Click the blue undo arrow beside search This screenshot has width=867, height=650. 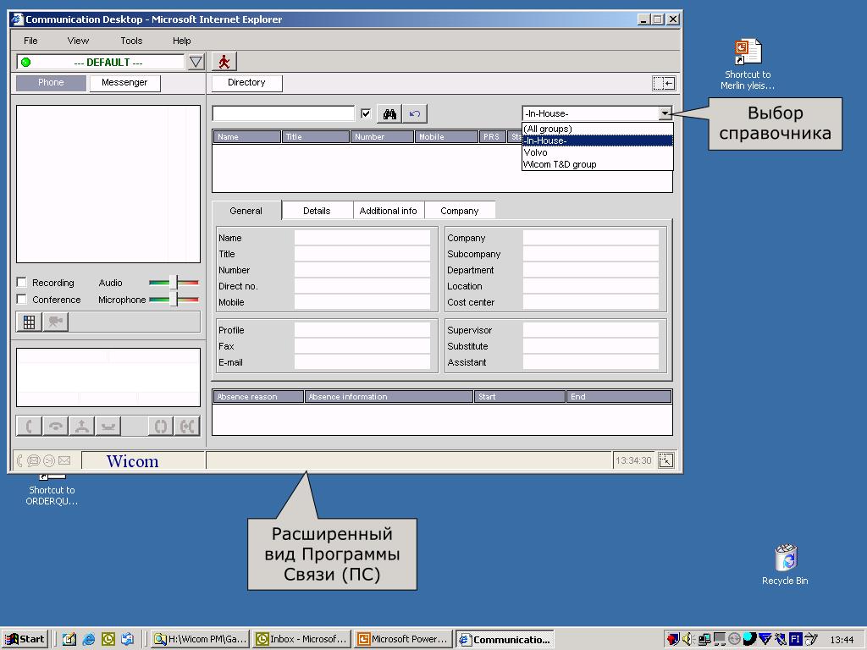pyautogui.click(x=415, y=114)
